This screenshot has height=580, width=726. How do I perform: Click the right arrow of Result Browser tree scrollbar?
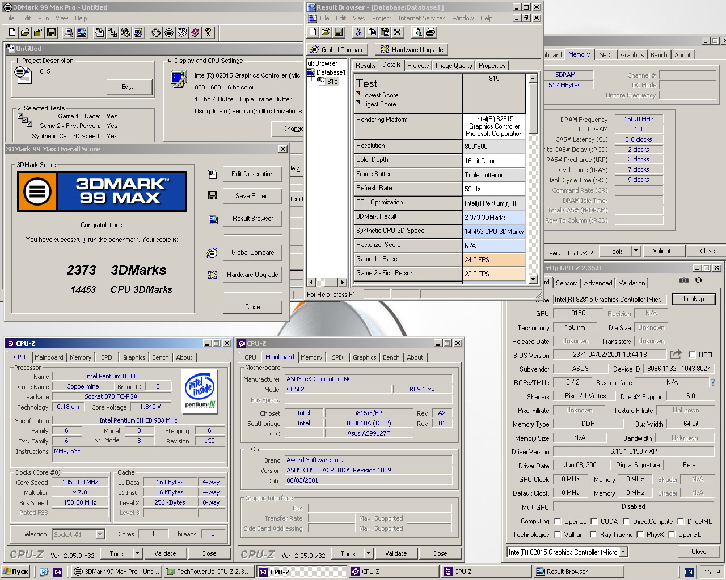tap(342, 282)
